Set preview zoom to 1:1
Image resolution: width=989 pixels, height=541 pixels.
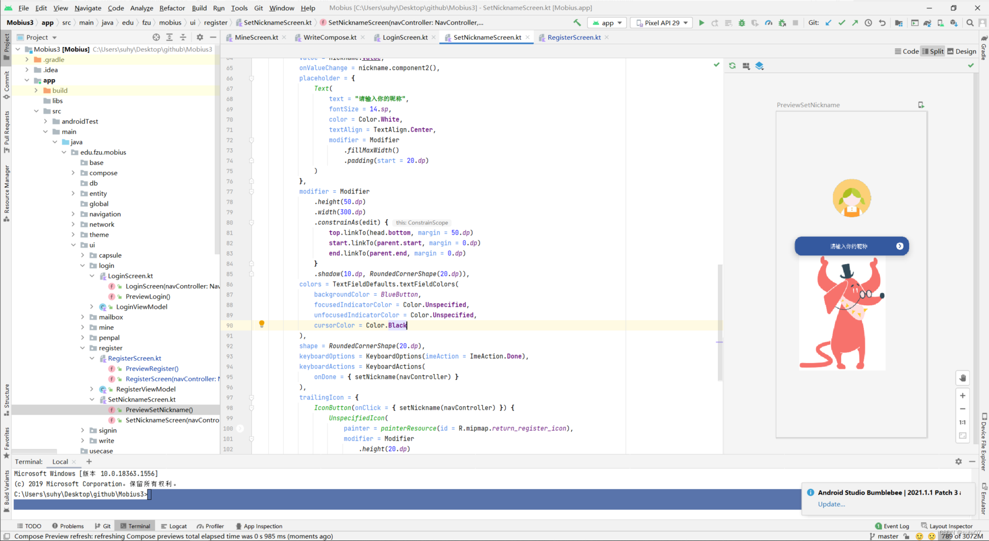[962, 422]
